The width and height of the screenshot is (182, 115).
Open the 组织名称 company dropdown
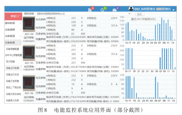(83, 14)
